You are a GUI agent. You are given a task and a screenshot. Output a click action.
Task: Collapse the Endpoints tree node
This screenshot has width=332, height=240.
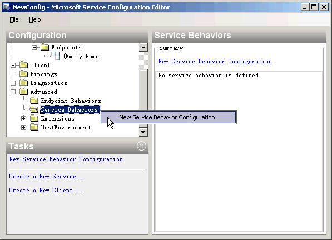point(34,47)
